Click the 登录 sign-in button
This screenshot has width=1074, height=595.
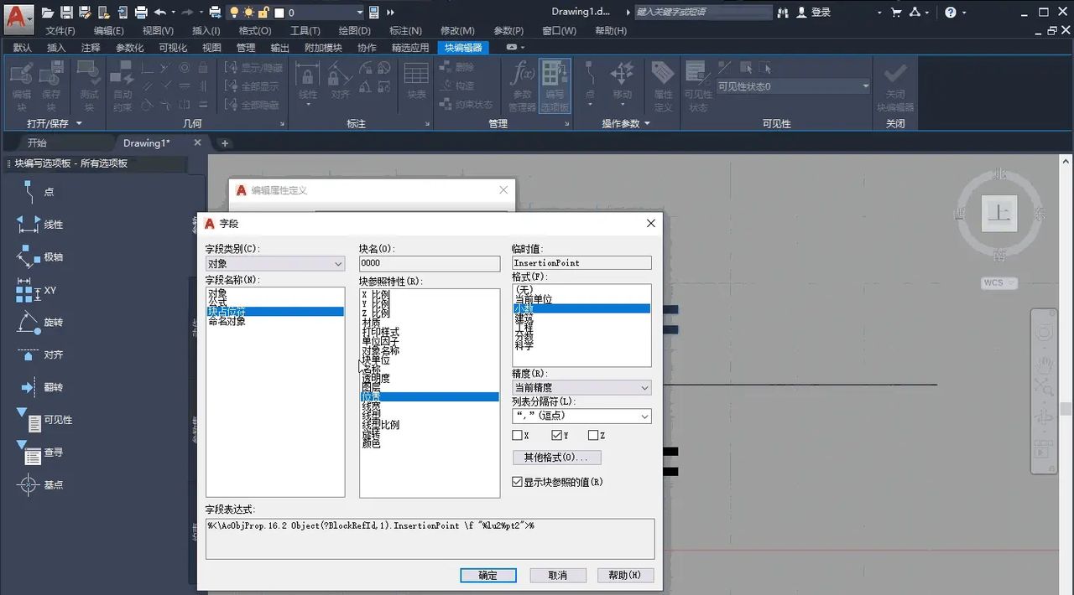click(x=812, y=13)
